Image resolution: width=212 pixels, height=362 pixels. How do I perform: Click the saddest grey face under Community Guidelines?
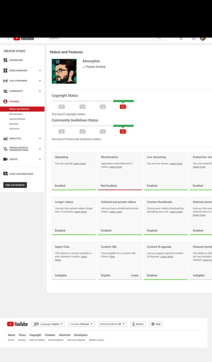pyautogui.click(x=62, y=132)
